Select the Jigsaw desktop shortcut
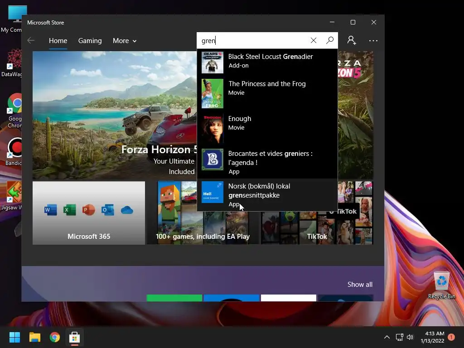The height and width of the screenshot is (348, 464). click(x=12, y=196)
